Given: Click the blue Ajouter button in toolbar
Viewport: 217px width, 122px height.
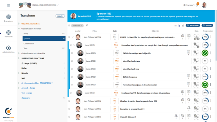Looking at the screenshot, I should click(207, 25).
